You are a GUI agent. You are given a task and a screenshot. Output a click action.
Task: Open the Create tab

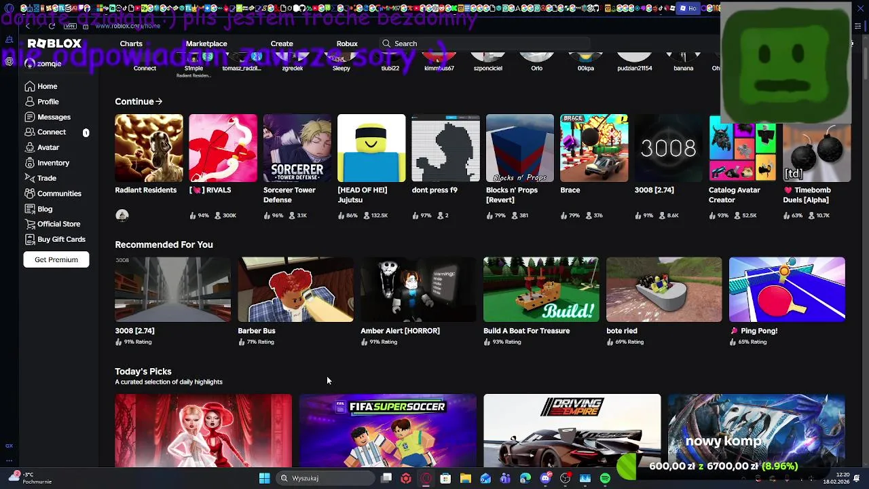[282, 43]
